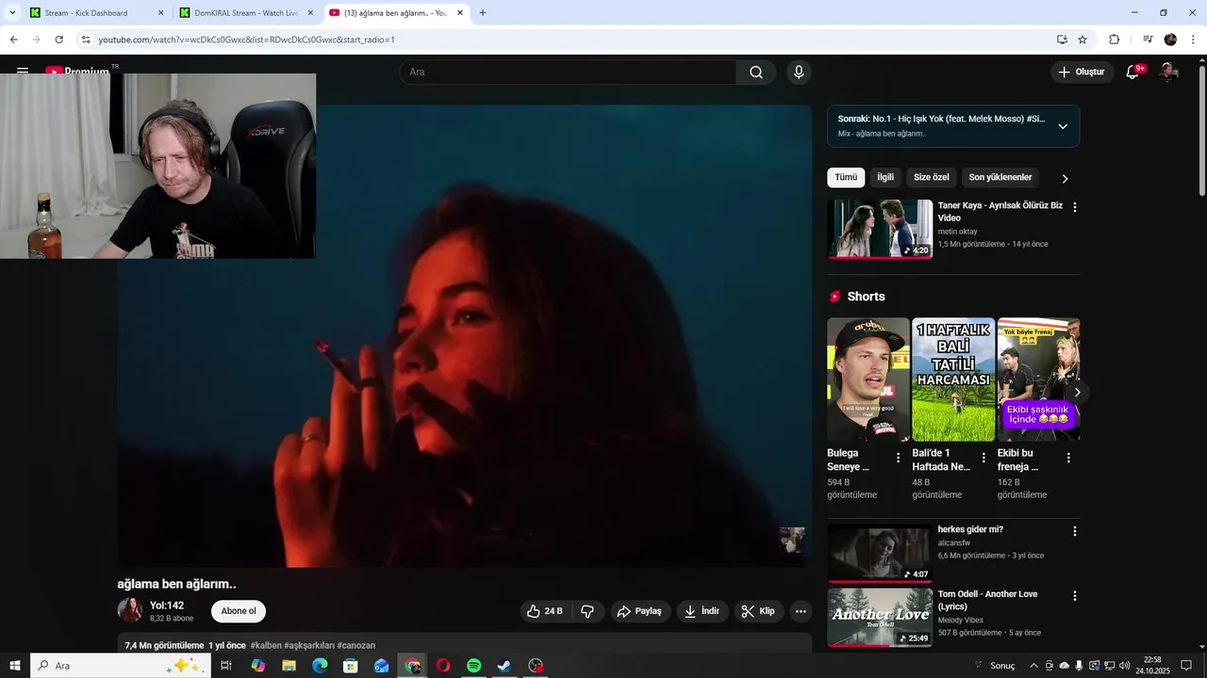Click the YouTube search magnifier button
The height and width of the screenshot is (678, 1207).
(756, 73)
